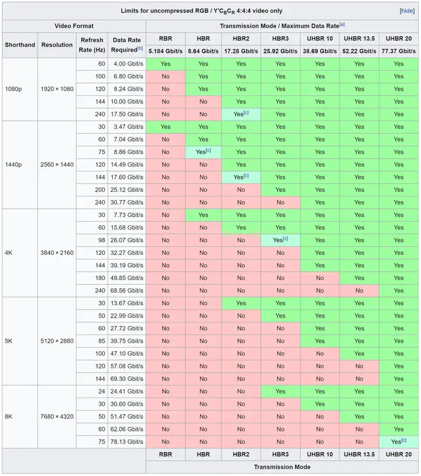Open footnote [c] in 1440p 75 Hz row
This screenshot has height=476, width=421.
[x=208, y=151]
